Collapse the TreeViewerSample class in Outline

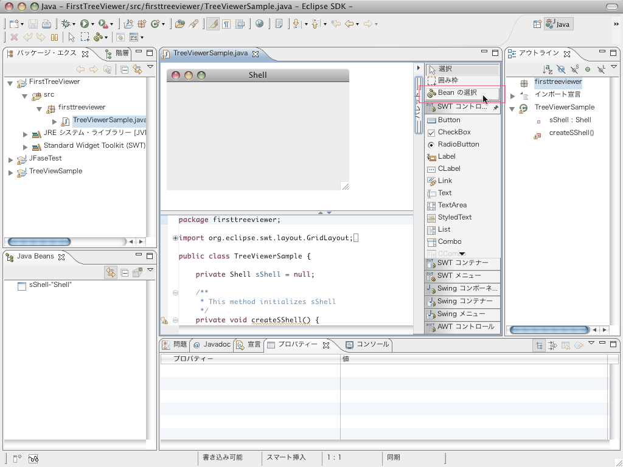512,108
